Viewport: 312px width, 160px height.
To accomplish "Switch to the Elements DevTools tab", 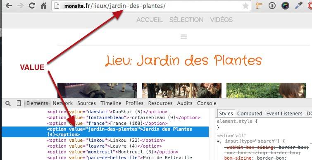I will point(37,103).
